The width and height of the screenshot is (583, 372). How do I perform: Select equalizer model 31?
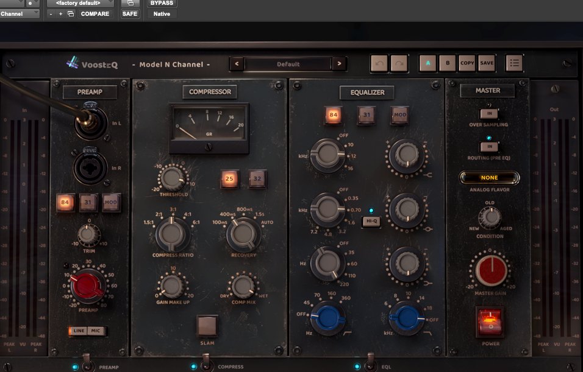point(367,115)
